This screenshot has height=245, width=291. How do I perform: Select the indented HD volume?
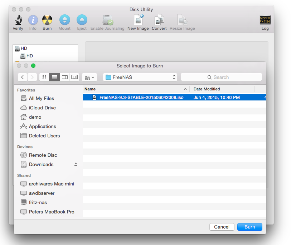click(x=27, y=56)
